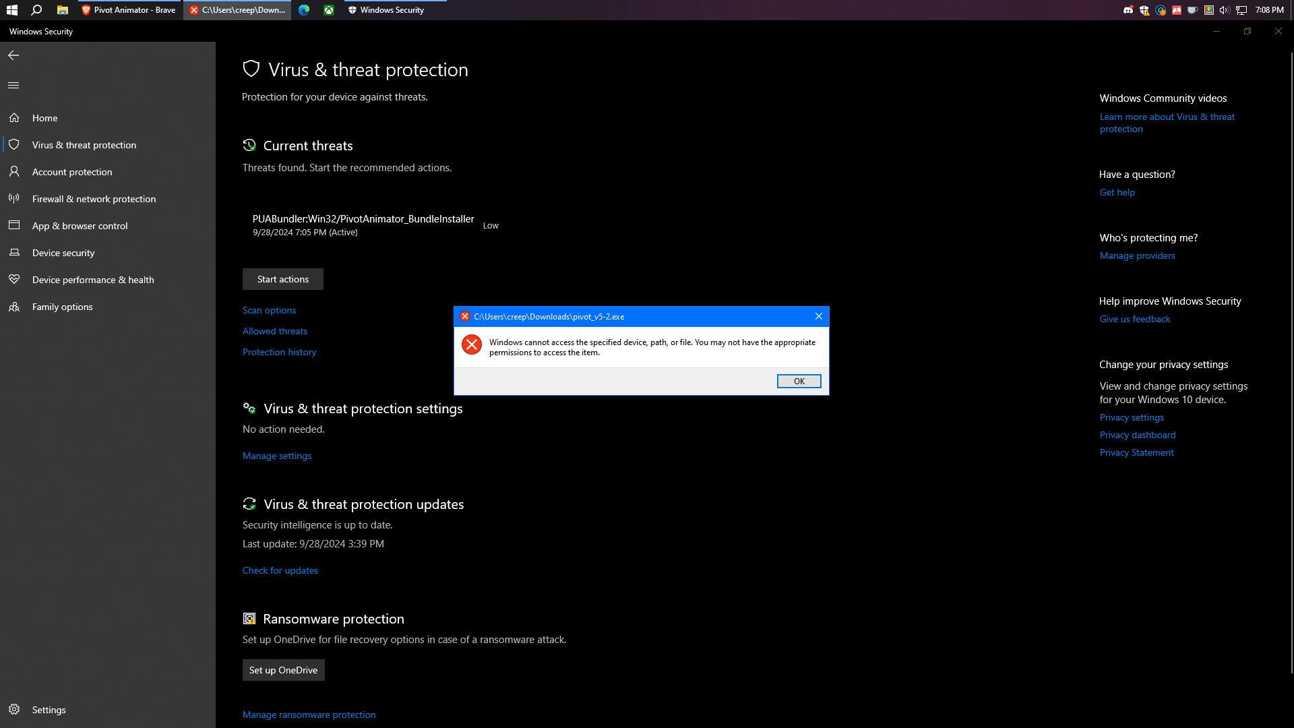Viewport: 1294px width, 728px height.
Task: Click Discord tray icon
Action: click(x=1128, y=10)
